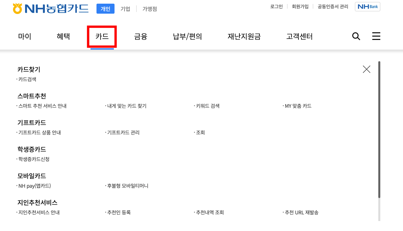Viewport: 403px width, 231px height.
Task: Select the 개인 audience tab
Action: (x=105, y=9)
